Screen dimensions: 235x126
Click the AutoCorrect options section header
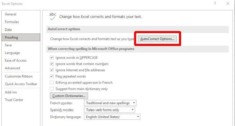click(64, 29)
